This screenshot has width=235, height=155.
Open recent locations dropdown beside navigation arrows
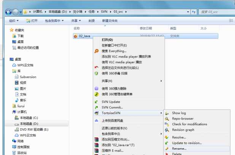21,12
